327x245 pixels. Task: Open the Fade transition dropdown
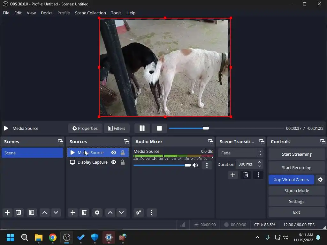tap(240, 153)
